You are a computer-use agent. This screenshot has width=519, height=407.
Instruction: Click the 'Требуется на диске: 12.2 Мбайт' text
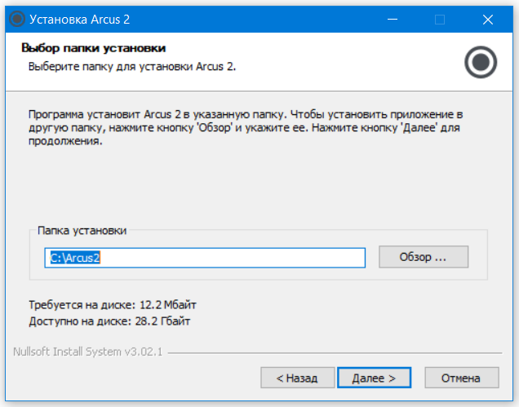click(x=113, y=304)
